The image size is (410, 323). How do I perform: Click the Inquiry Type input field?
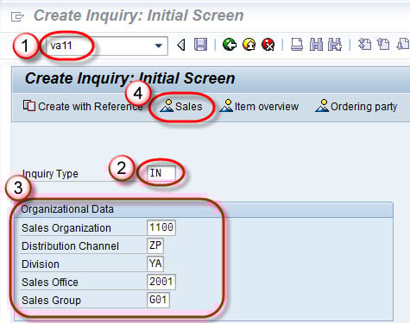[161, 173]
